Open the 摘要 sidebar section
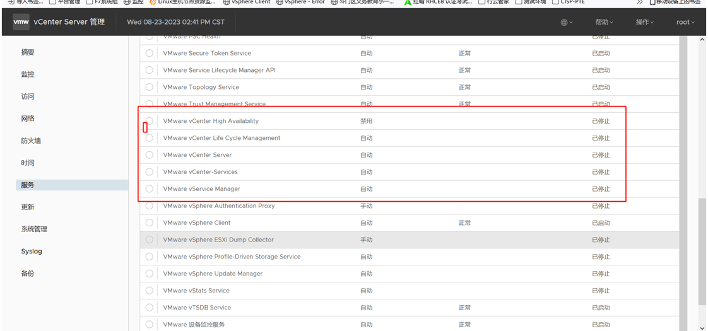The image size is (708, 331). [x=28, y=52]
